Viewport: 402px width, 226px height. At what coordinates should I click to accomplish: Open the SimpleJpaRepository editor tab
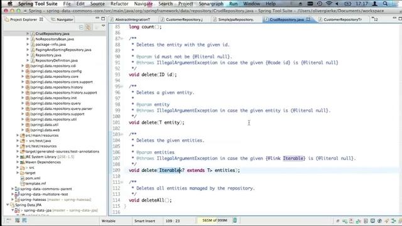point(234,19)
